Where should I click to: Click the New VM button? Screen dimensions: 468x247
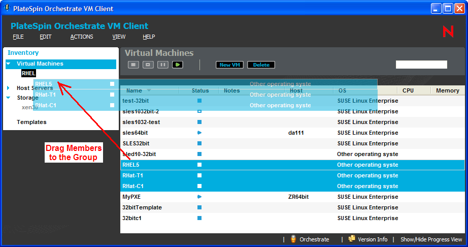[230, 65]
